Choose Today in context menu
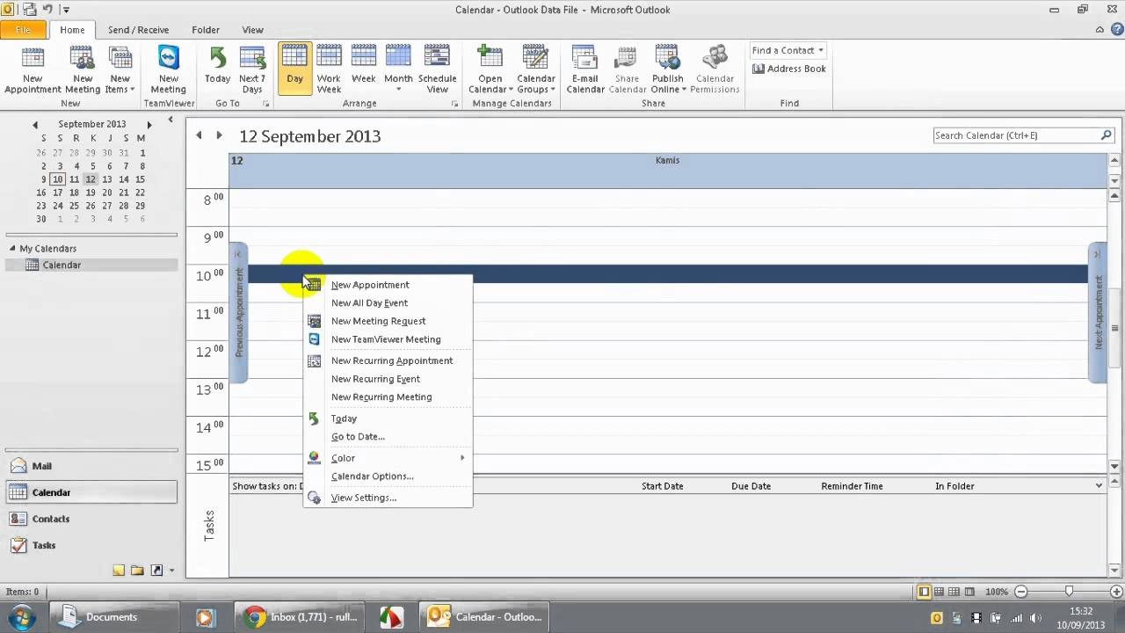 click(388, 418)
